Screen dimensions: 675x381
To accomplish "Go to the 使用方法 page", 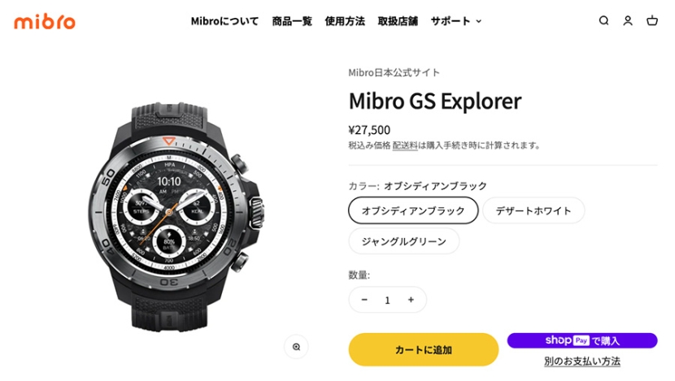I will [345, 21].
